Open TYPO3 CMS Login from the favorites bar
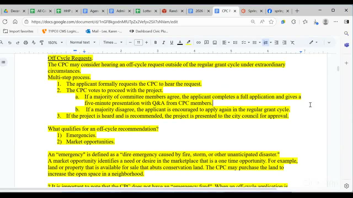The height and width of the screenshot is (198, 353). (60, 31)
